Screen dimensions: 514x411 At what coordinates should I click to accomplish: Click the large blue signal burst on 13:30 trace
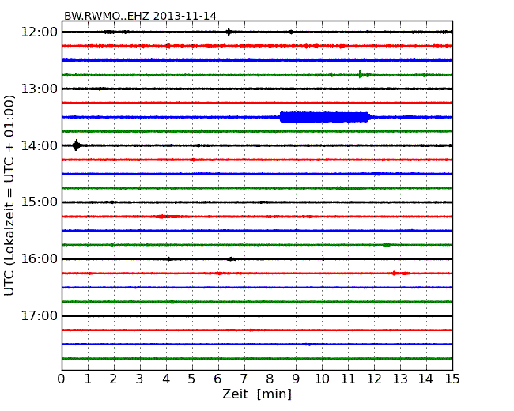[326, 117]
